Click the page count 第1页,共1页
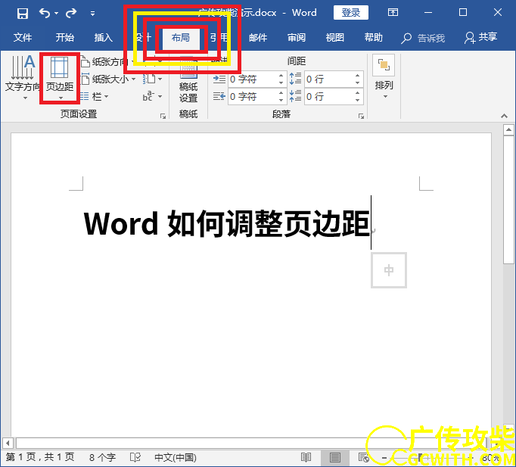 (40, 457)
